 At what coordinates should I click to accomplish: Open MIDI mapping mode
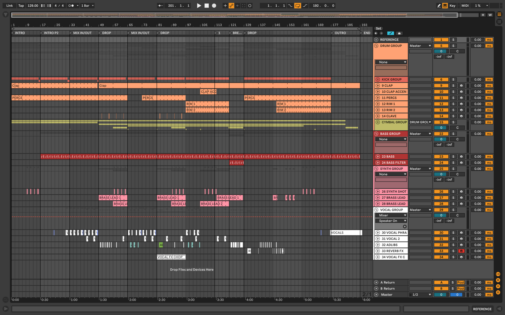click(x=465, y=6)
